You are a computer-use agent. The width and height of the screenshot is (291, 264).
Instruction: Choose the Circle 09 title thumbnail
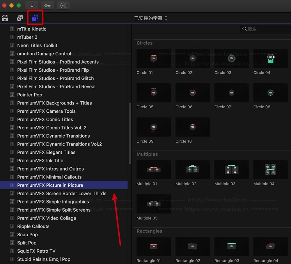pos(154,127)
